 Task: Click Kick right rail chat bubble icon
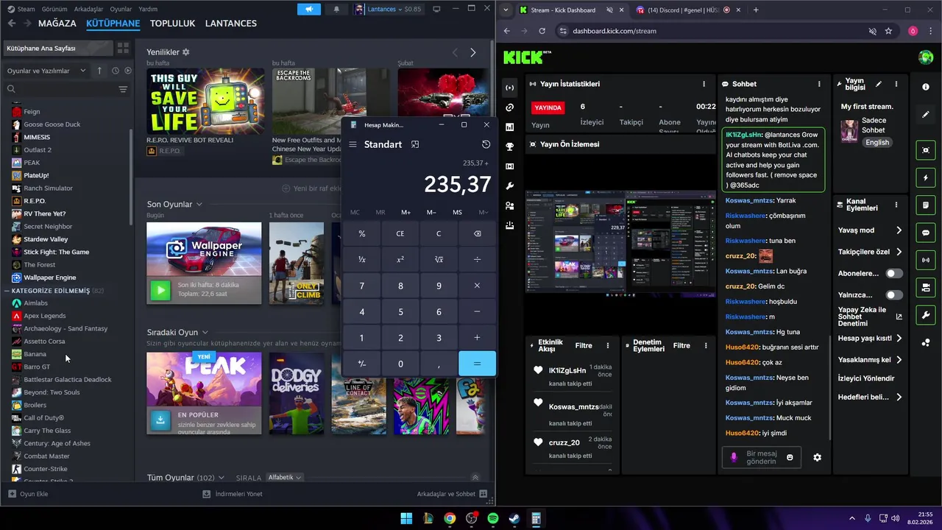coord(926,233)
